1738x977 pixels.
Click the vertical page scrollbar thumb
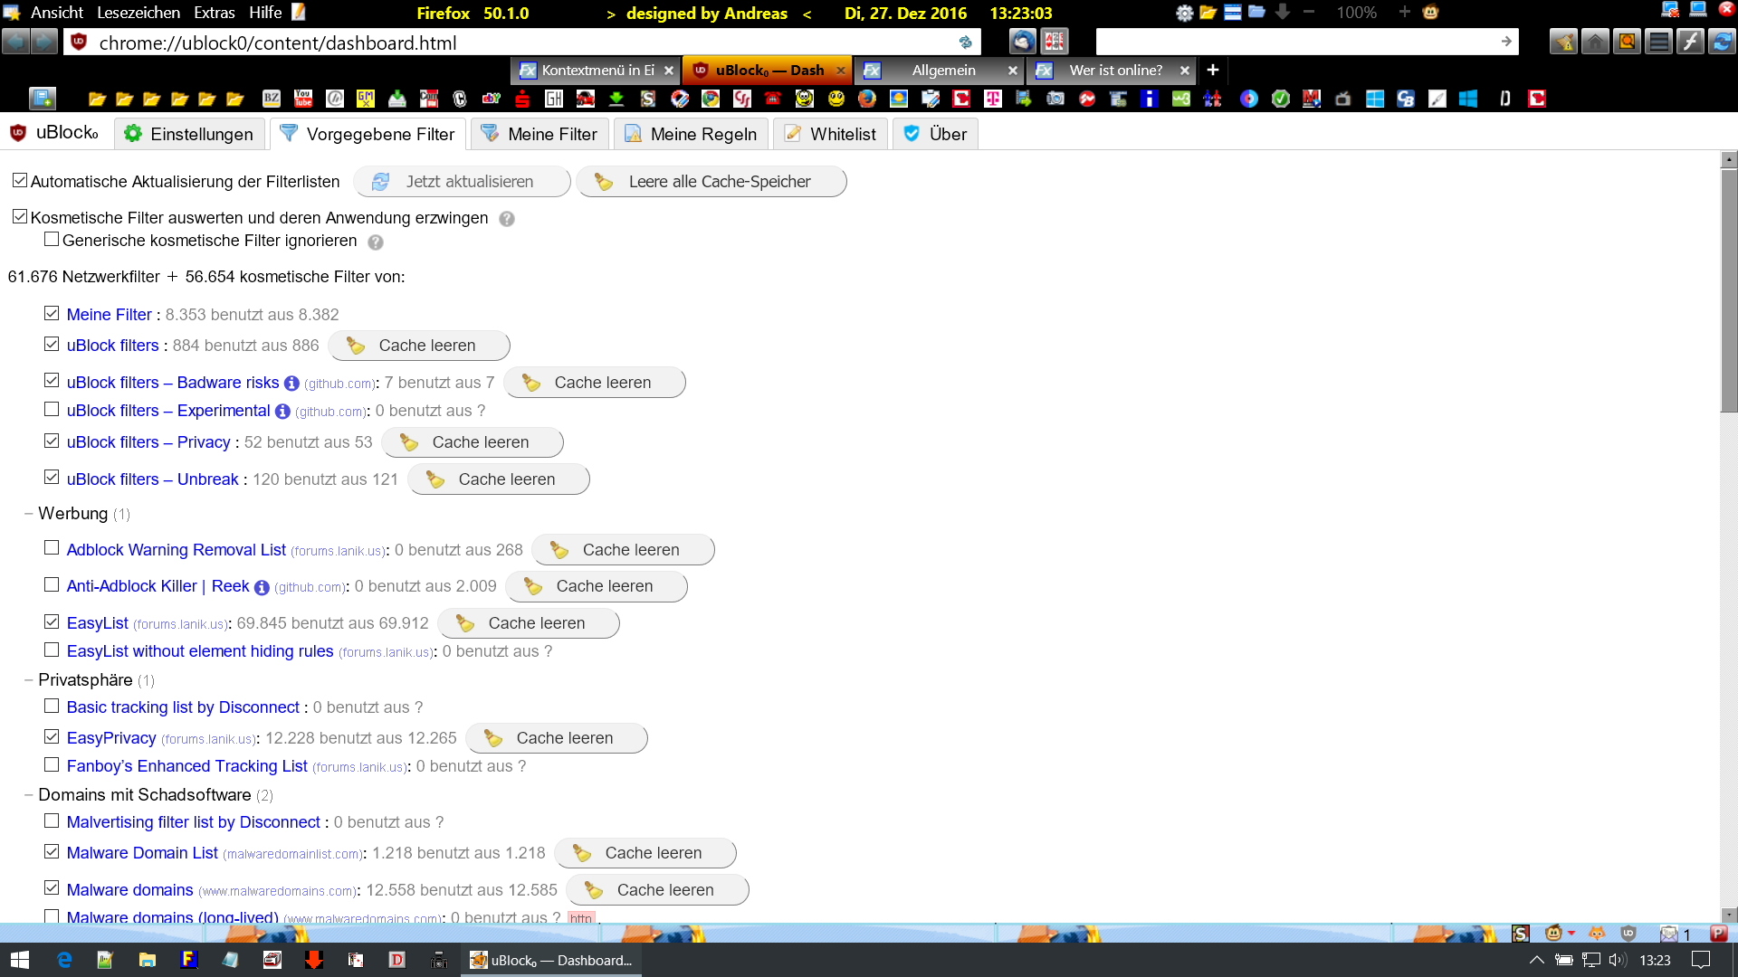click(x=1729, y=289)
